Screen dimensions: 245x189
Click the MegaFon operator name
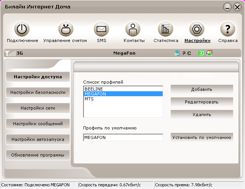click(124, 53)
